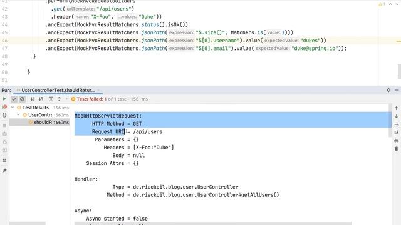Toggle Show Ignored tests button
This screenshot has width=401, height=225.
click(x=23, y=99)
